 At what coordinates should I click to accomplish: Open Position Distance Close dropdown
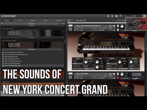pos(134,69)
